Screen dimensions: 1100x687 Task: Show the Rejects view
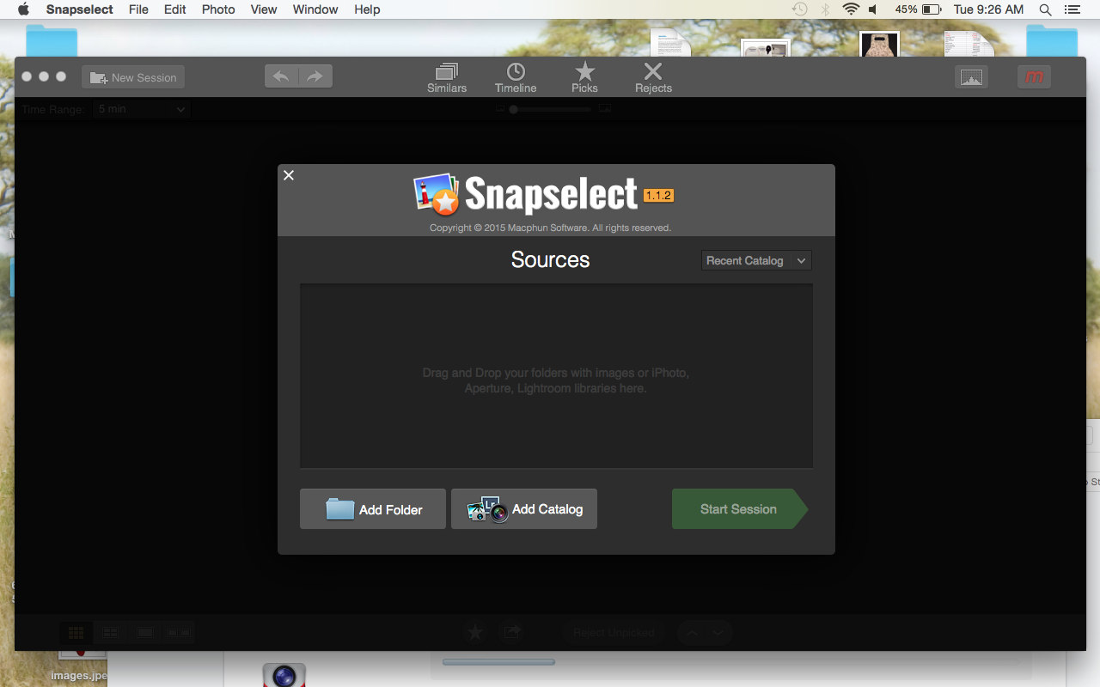pos(653,77)
